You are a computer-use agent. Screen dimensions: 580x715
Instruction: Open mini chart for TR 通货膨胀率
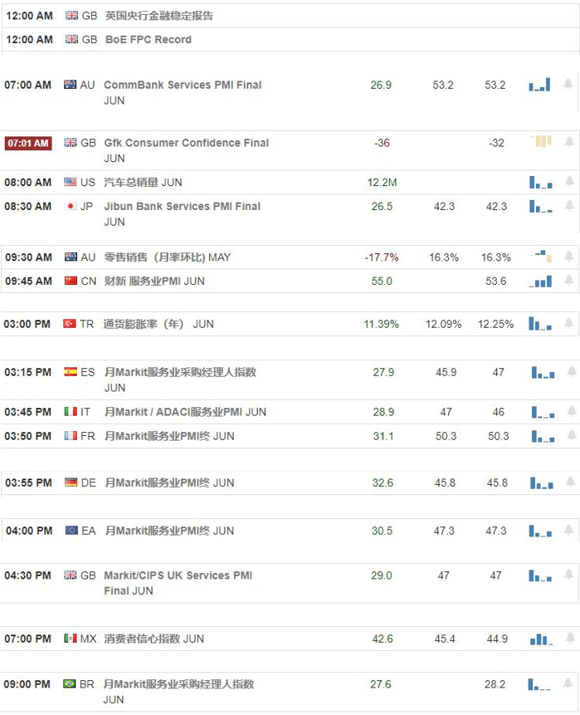tap(540, 324)
